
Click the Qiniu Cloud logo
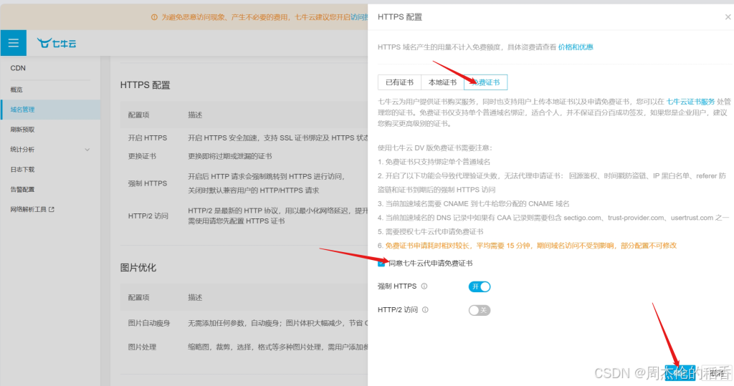click(x=57, y=43)
